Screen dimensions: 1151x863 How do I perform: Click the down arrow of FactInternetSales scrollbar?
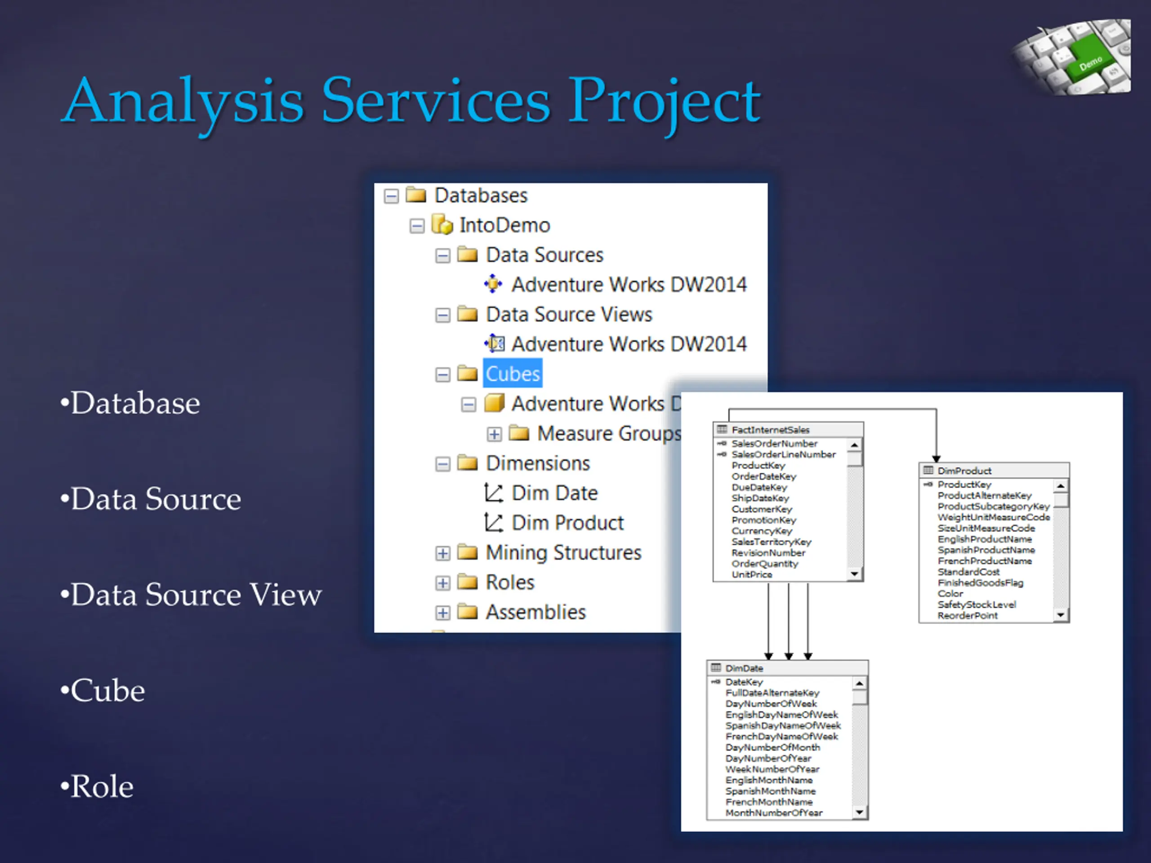[854, 574]
